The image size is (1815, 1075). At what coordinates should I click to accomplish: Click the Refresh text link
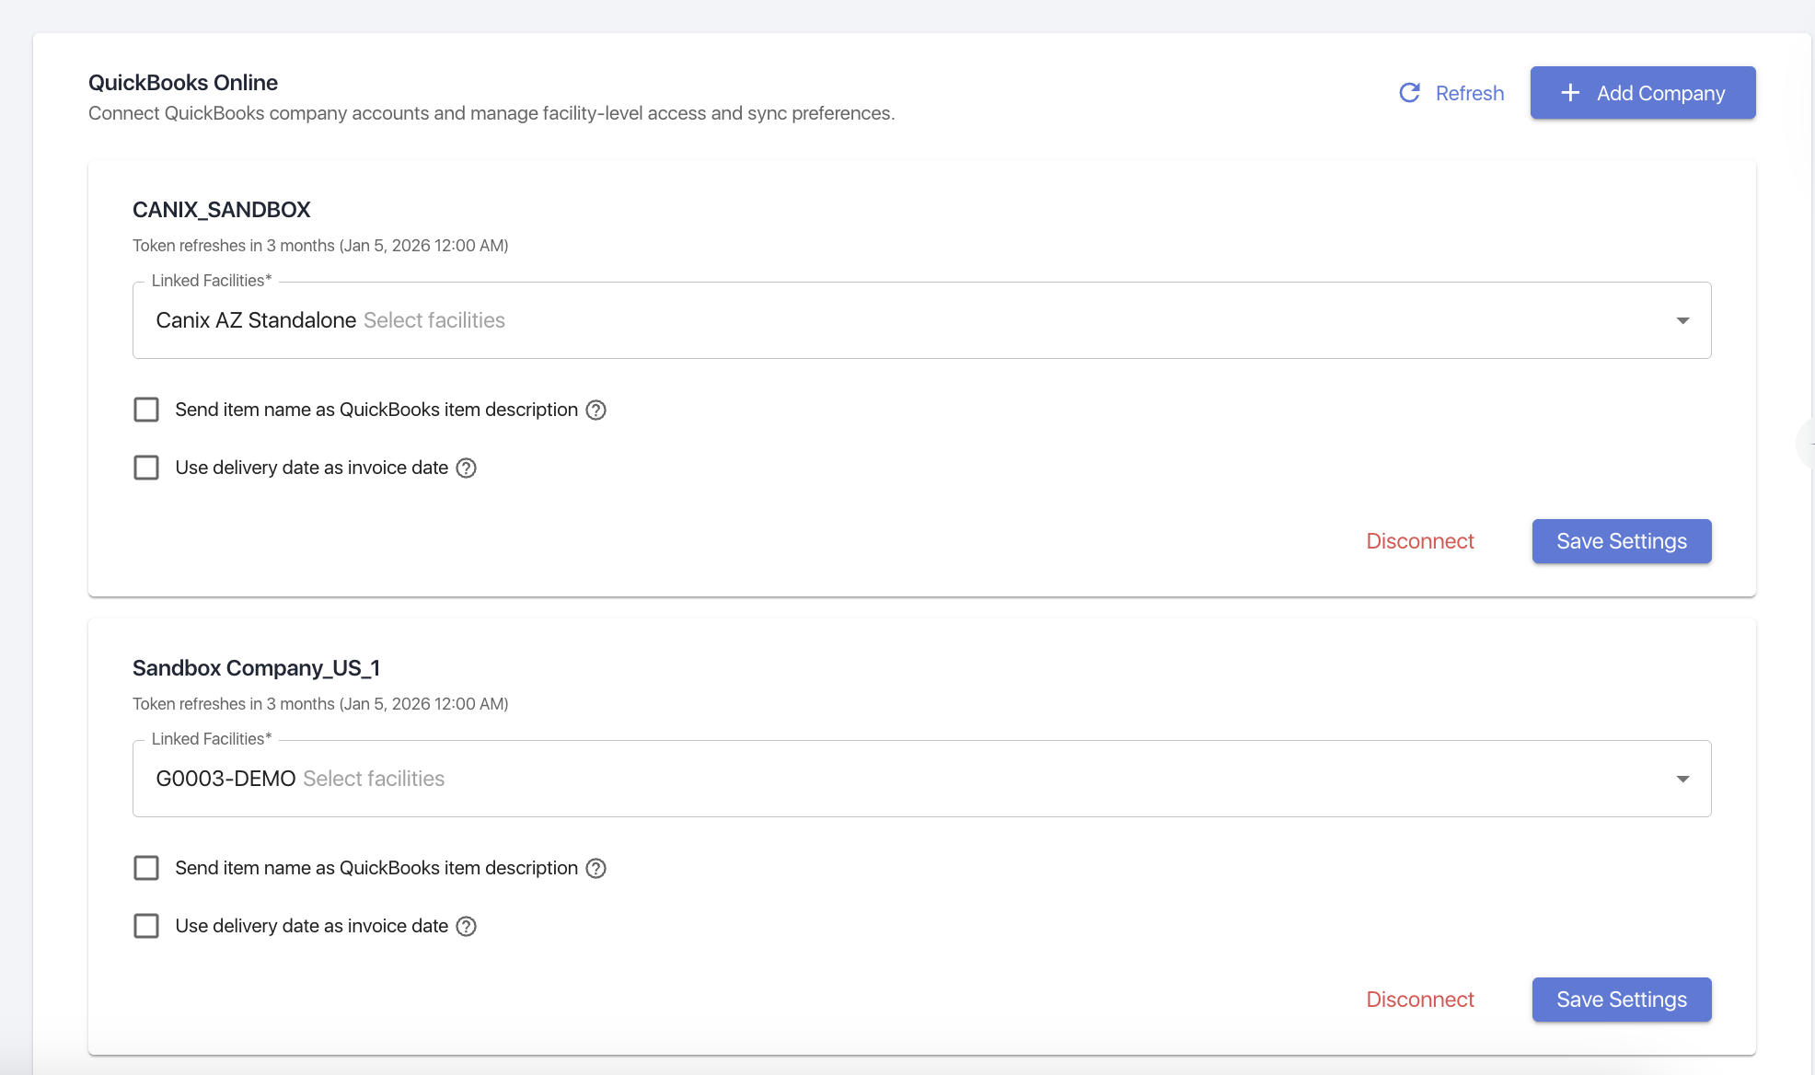pyautogui.click(x=1469, y=92)
